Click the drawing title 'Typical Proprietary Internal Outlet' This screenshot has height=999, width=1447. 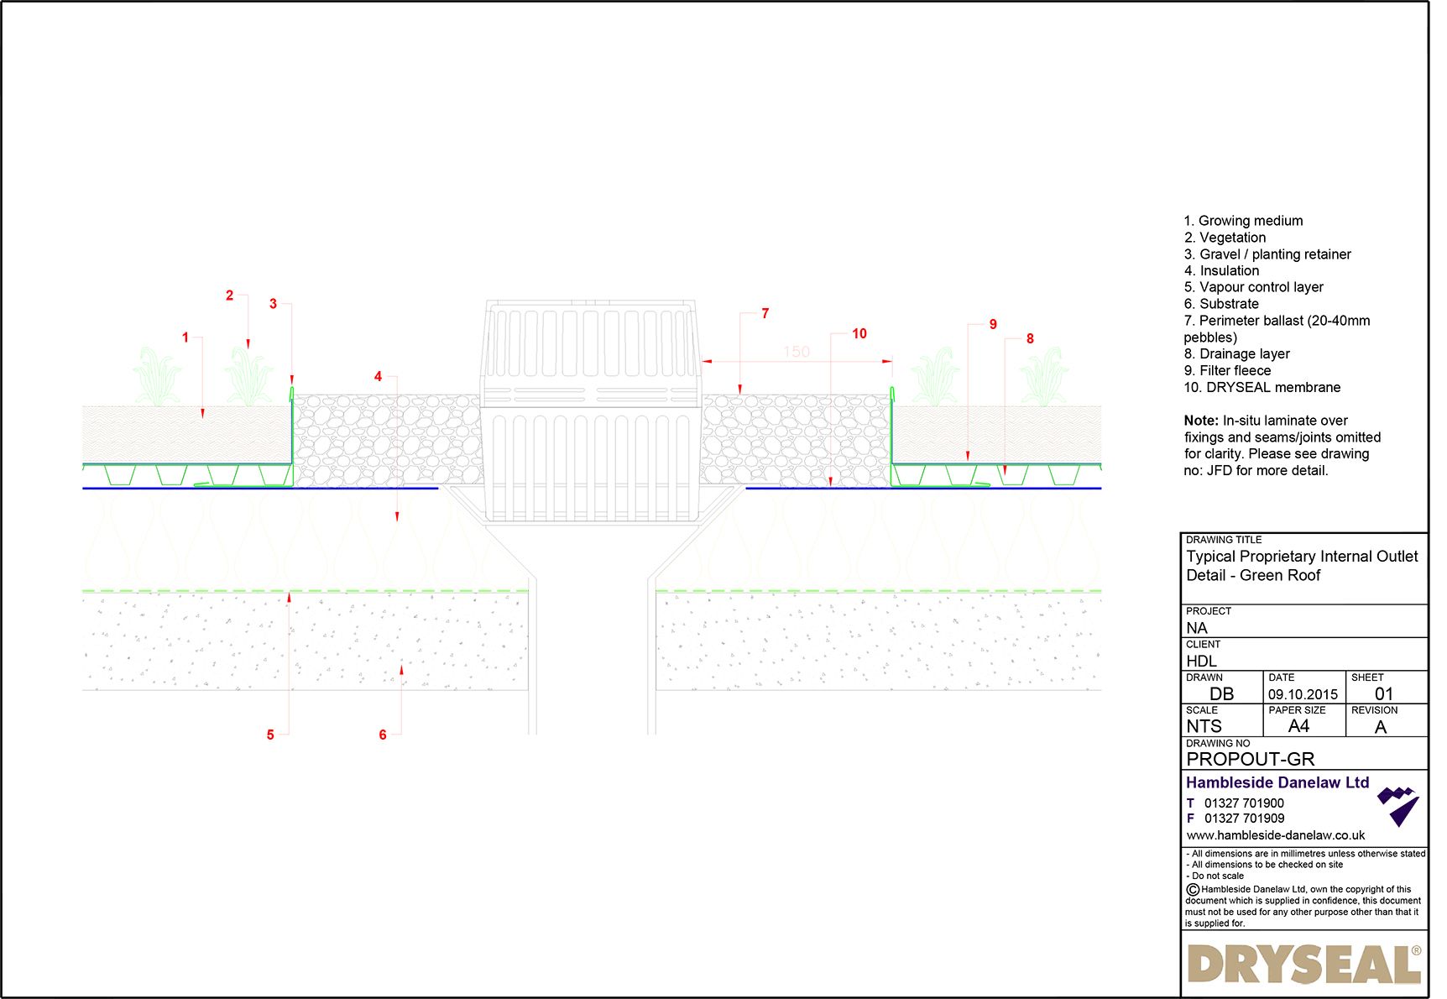tap(1302, 557)
